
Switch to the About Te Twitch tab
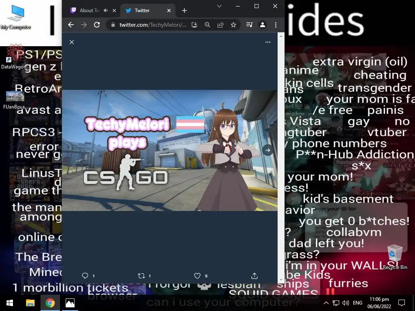(89, 11)
